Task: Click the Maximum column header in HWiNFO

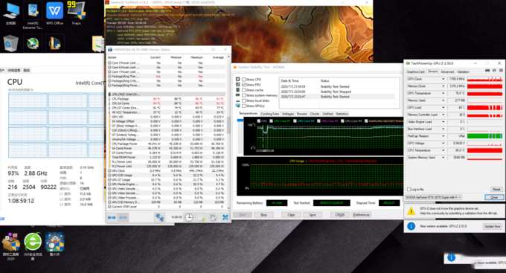Action: (196, 57)
